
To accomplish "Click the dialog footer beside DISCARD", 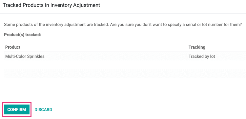I will [x=149, y=109].
